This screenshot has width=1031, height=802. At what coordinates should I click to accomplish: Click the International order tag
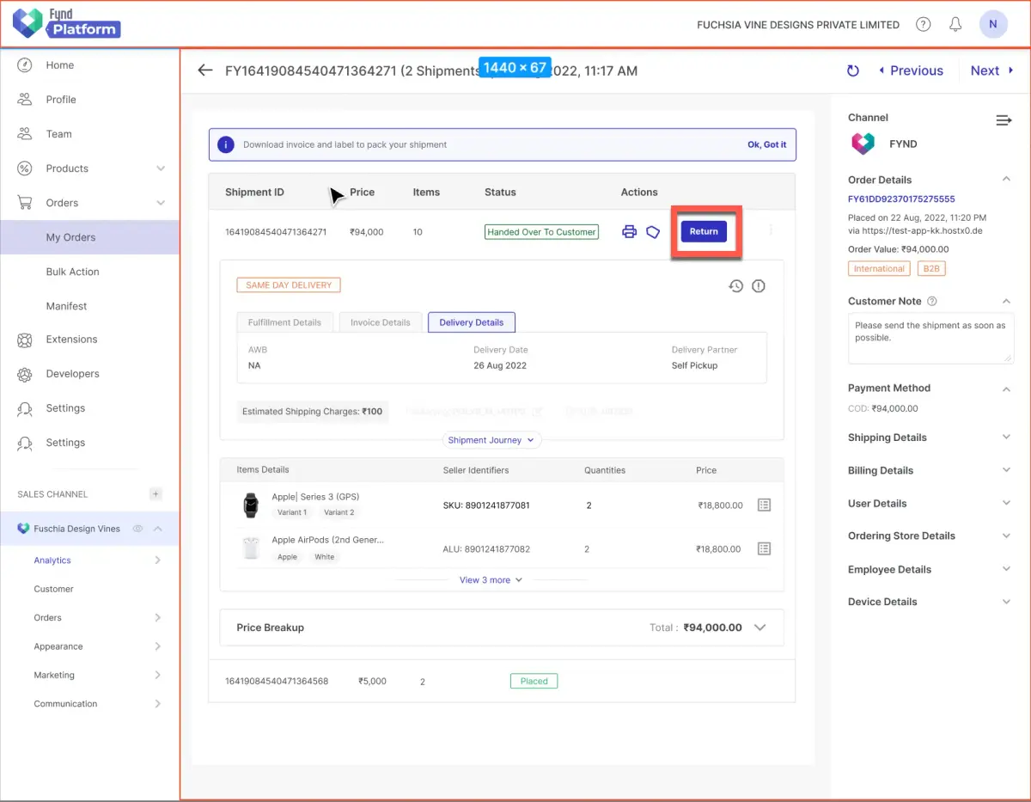[x=879, y=269]
